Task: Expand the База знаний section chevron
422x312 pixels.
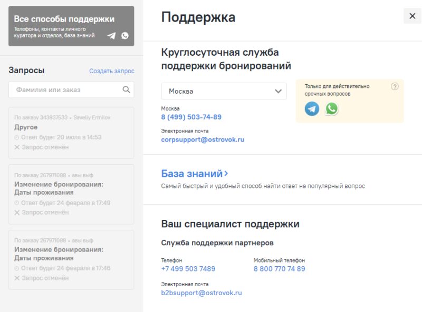Action: 226,174
